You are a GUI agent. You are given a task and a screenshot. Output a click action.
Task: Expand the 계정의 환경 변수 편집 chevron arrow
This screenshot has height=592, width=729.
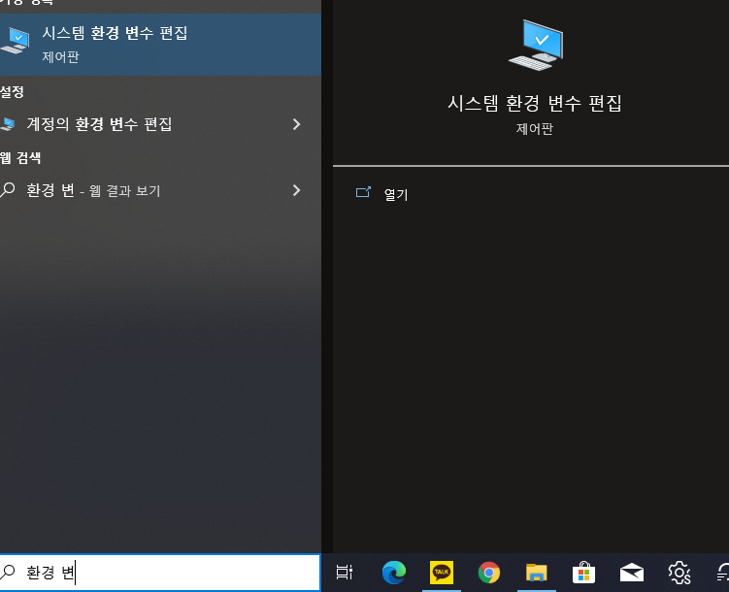297,124
